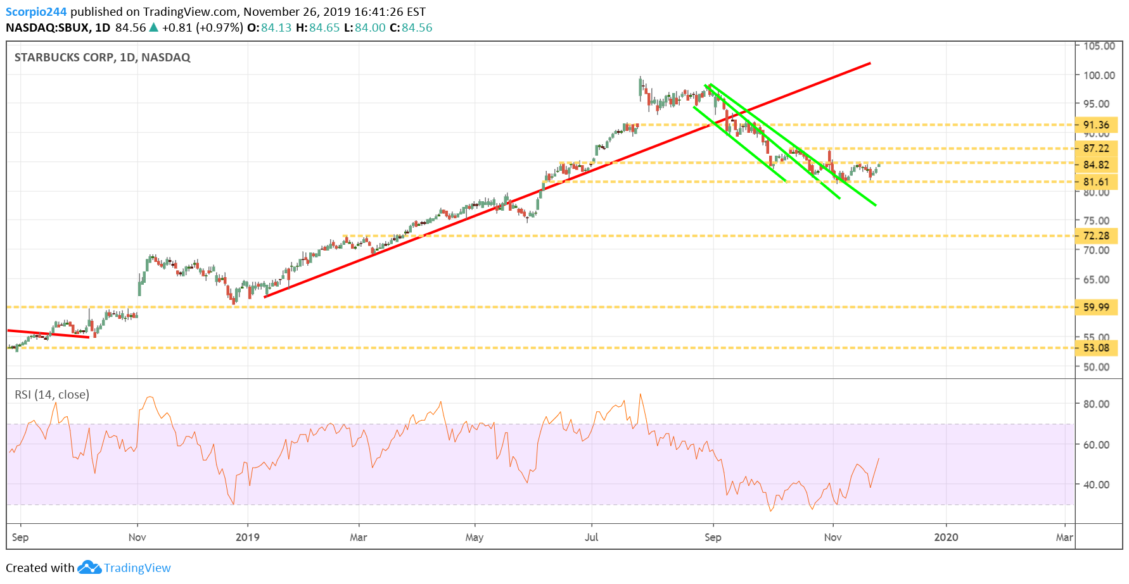Click the closing price C:84.56 value
This screenshot has height=584, width=1129.
tap(411, 27)
